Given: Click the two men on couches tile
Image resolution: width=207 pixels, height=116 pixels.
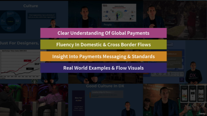Looking at the screenshot, I should tap(34, 100).
